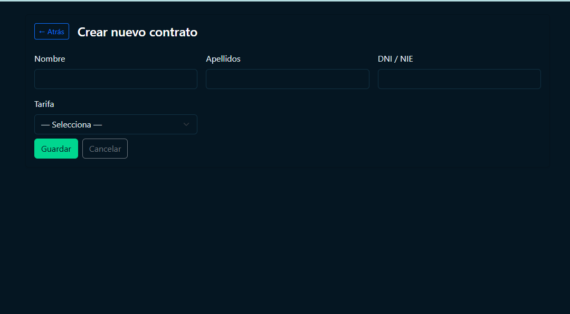
Task: Click the Nombre field label
Action: coord(50,59)
